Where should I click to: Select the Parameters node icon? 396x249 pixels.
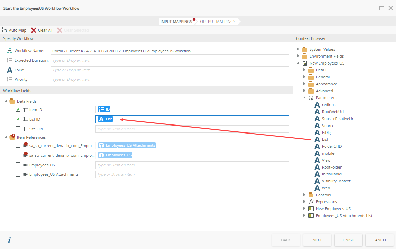[x=311, y=98]
